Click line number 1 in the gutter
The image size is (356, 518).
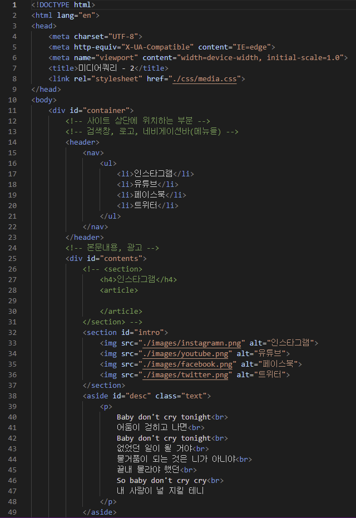pyautogui.click(x=14, y=5)
